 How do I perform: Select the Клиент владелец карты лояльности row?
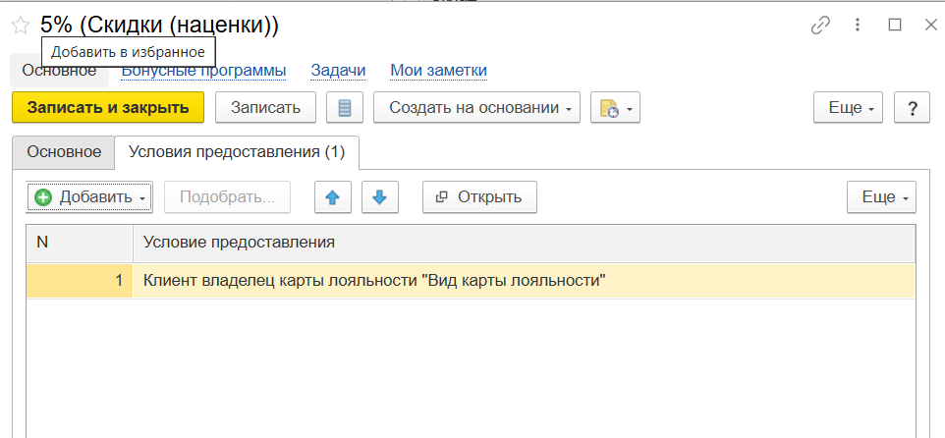(373, 281)
